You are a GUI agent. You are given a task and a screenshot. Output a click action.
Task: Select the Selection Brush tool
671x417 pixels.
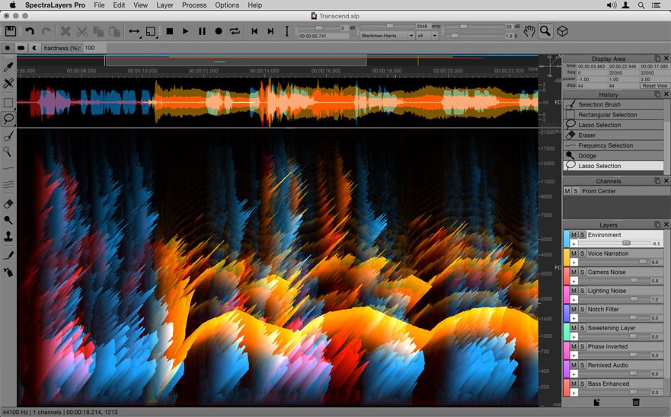(8, 135)
